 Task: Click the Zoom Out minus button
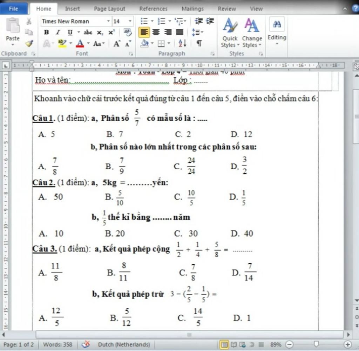click(289, 344)
